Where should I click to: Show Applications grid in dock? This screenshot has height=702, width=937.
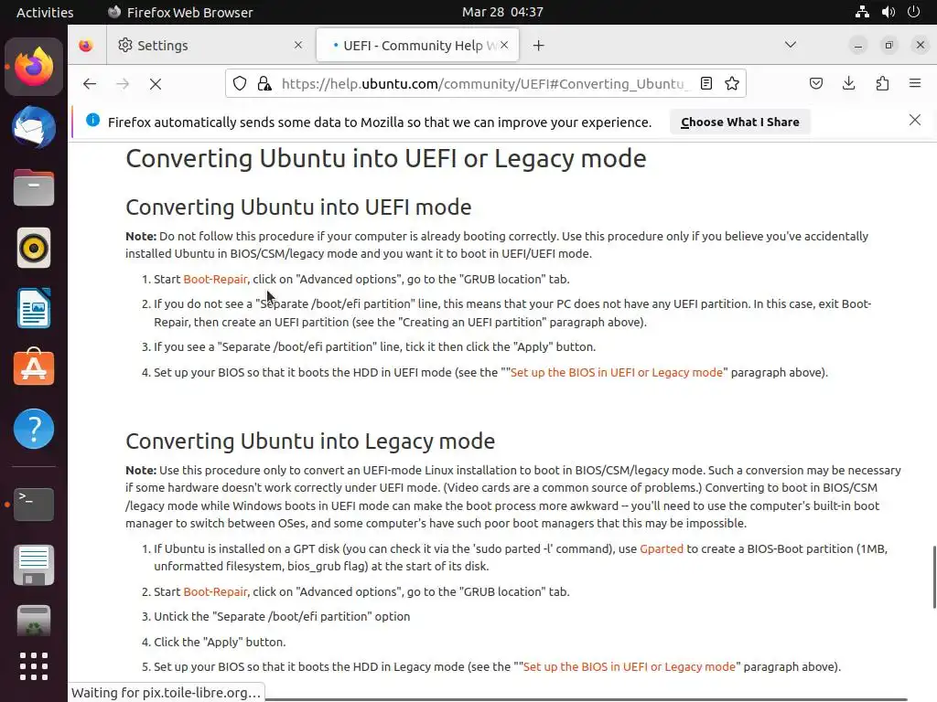point(34,666)
